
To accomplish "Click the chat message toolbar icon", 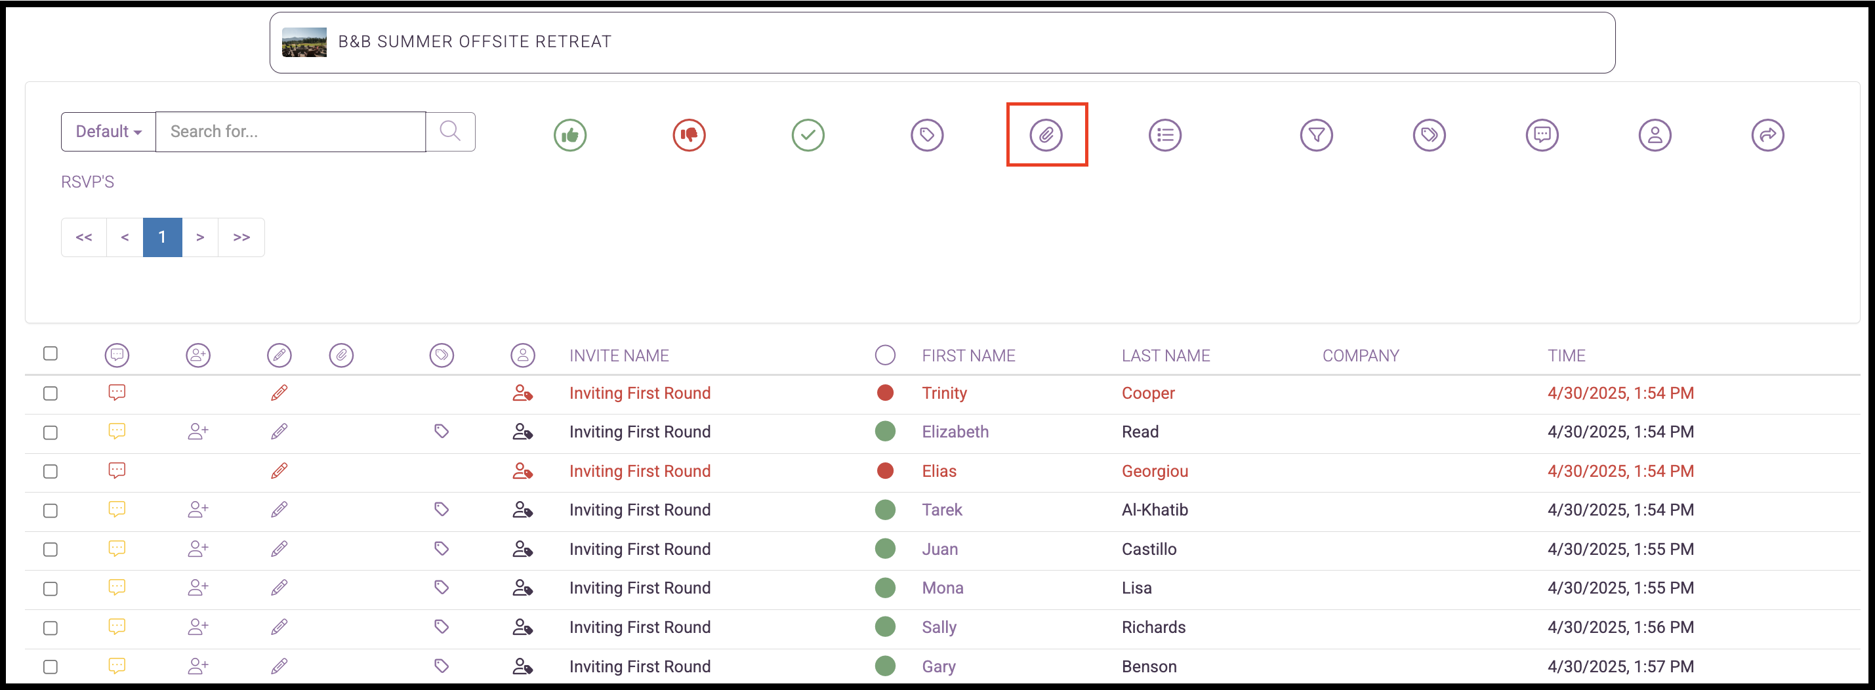I will click(x=1542, y=134).
